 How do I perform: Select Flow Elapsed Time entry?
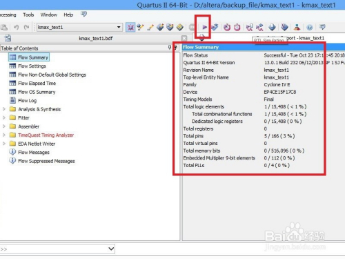pyautogui.click(x=37, y=84)
